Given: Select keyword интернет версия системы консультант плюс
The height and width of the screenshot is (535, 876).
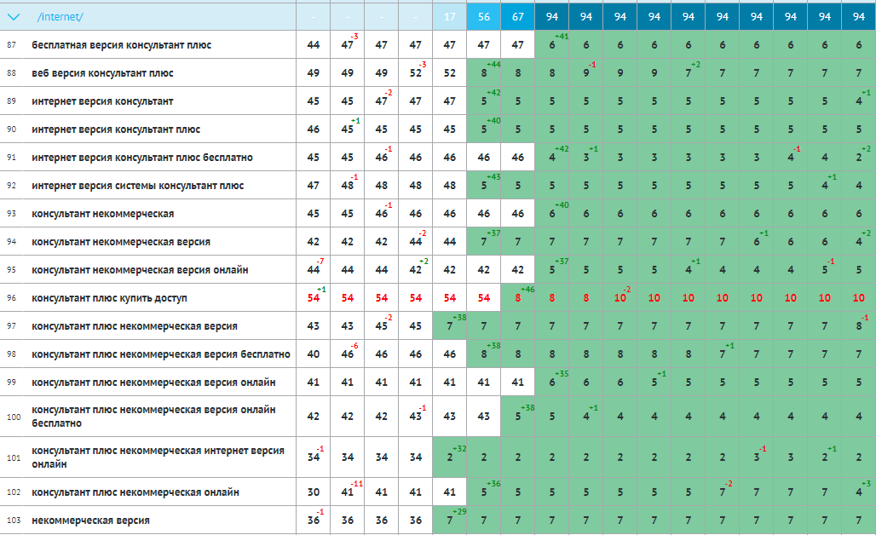Looking at the screenshot, I should click(x=137, y=186).
